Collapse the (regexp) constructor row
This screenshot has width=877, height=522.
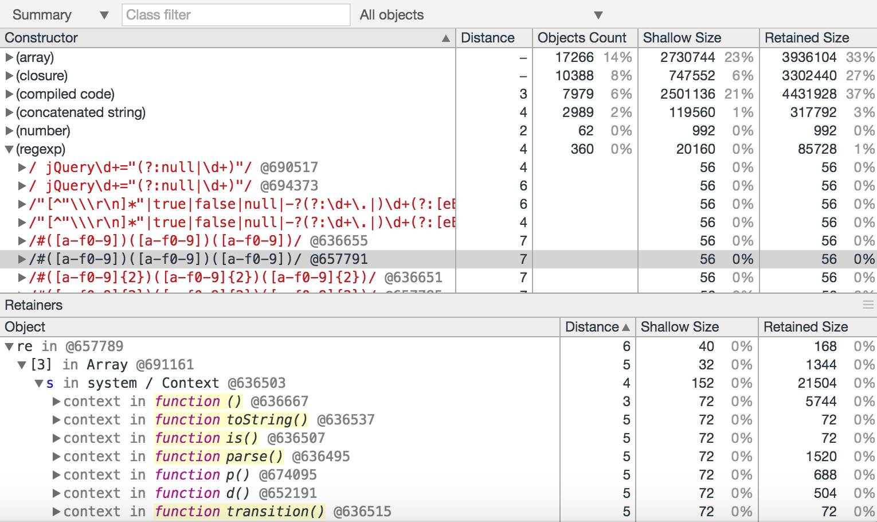[x=9, y=149]
